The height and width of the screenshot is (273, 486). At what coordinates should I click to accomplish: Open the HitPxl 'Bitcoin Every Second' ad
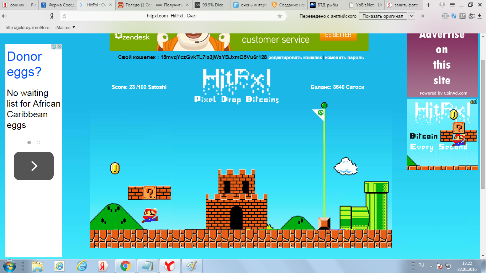coord(443,134)
